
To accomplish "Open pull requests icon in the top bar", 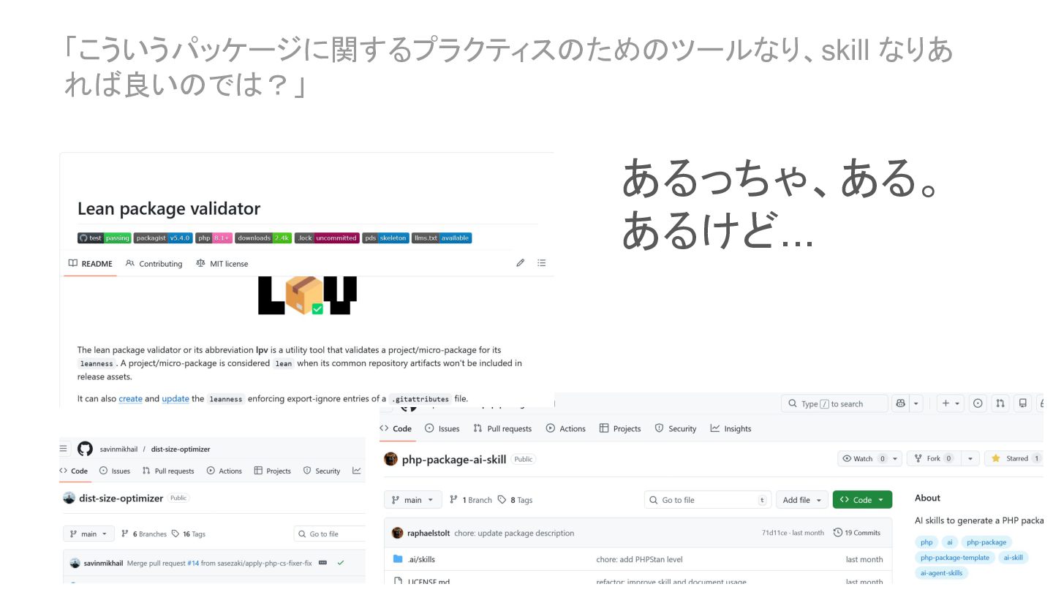I will point(1001,403).
